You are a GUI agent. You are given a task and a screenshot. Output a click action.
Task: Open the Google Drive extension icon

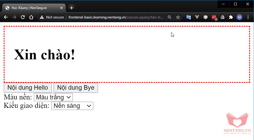(x=223, y=17)
